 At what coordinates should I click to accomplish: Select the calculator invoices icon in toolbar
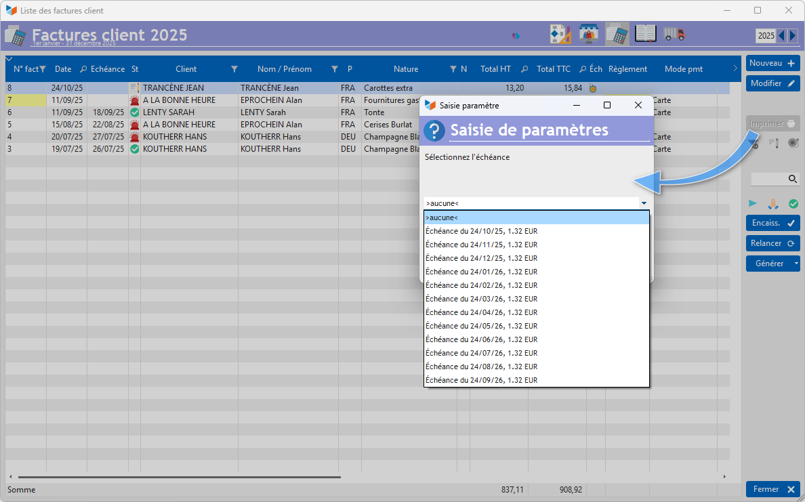pos(617,35)
